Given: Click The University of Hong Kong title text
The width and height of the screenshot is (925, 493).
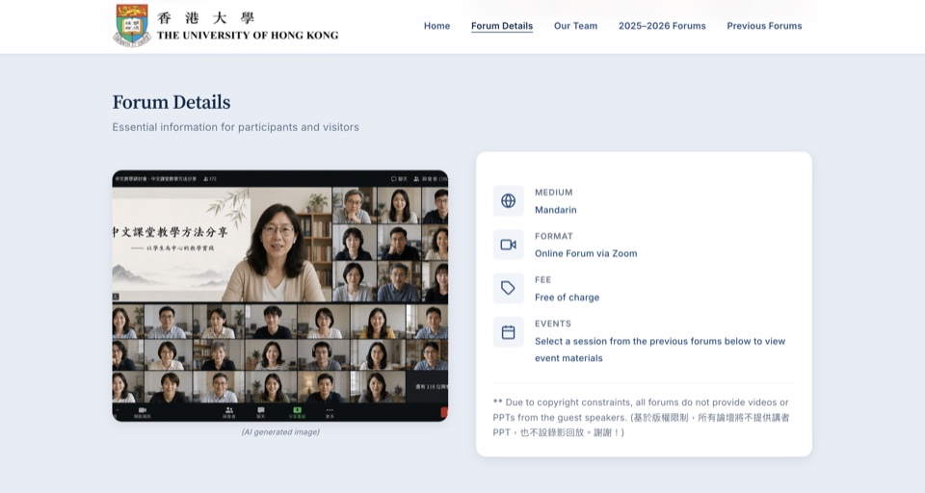Looking at the screenshot, I should [x=248, y=35].
